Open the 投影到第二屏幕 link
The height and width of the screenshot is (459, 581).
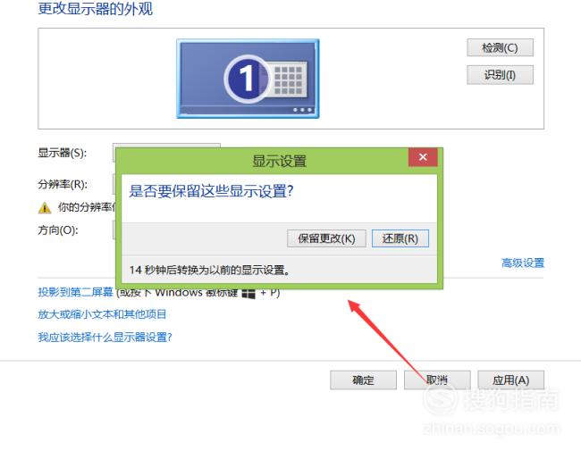75,292
